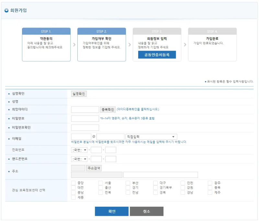Viewport: 259px width, 221px height.
Task: Check the 부산 region checkbox
Action: pos(127,182)
